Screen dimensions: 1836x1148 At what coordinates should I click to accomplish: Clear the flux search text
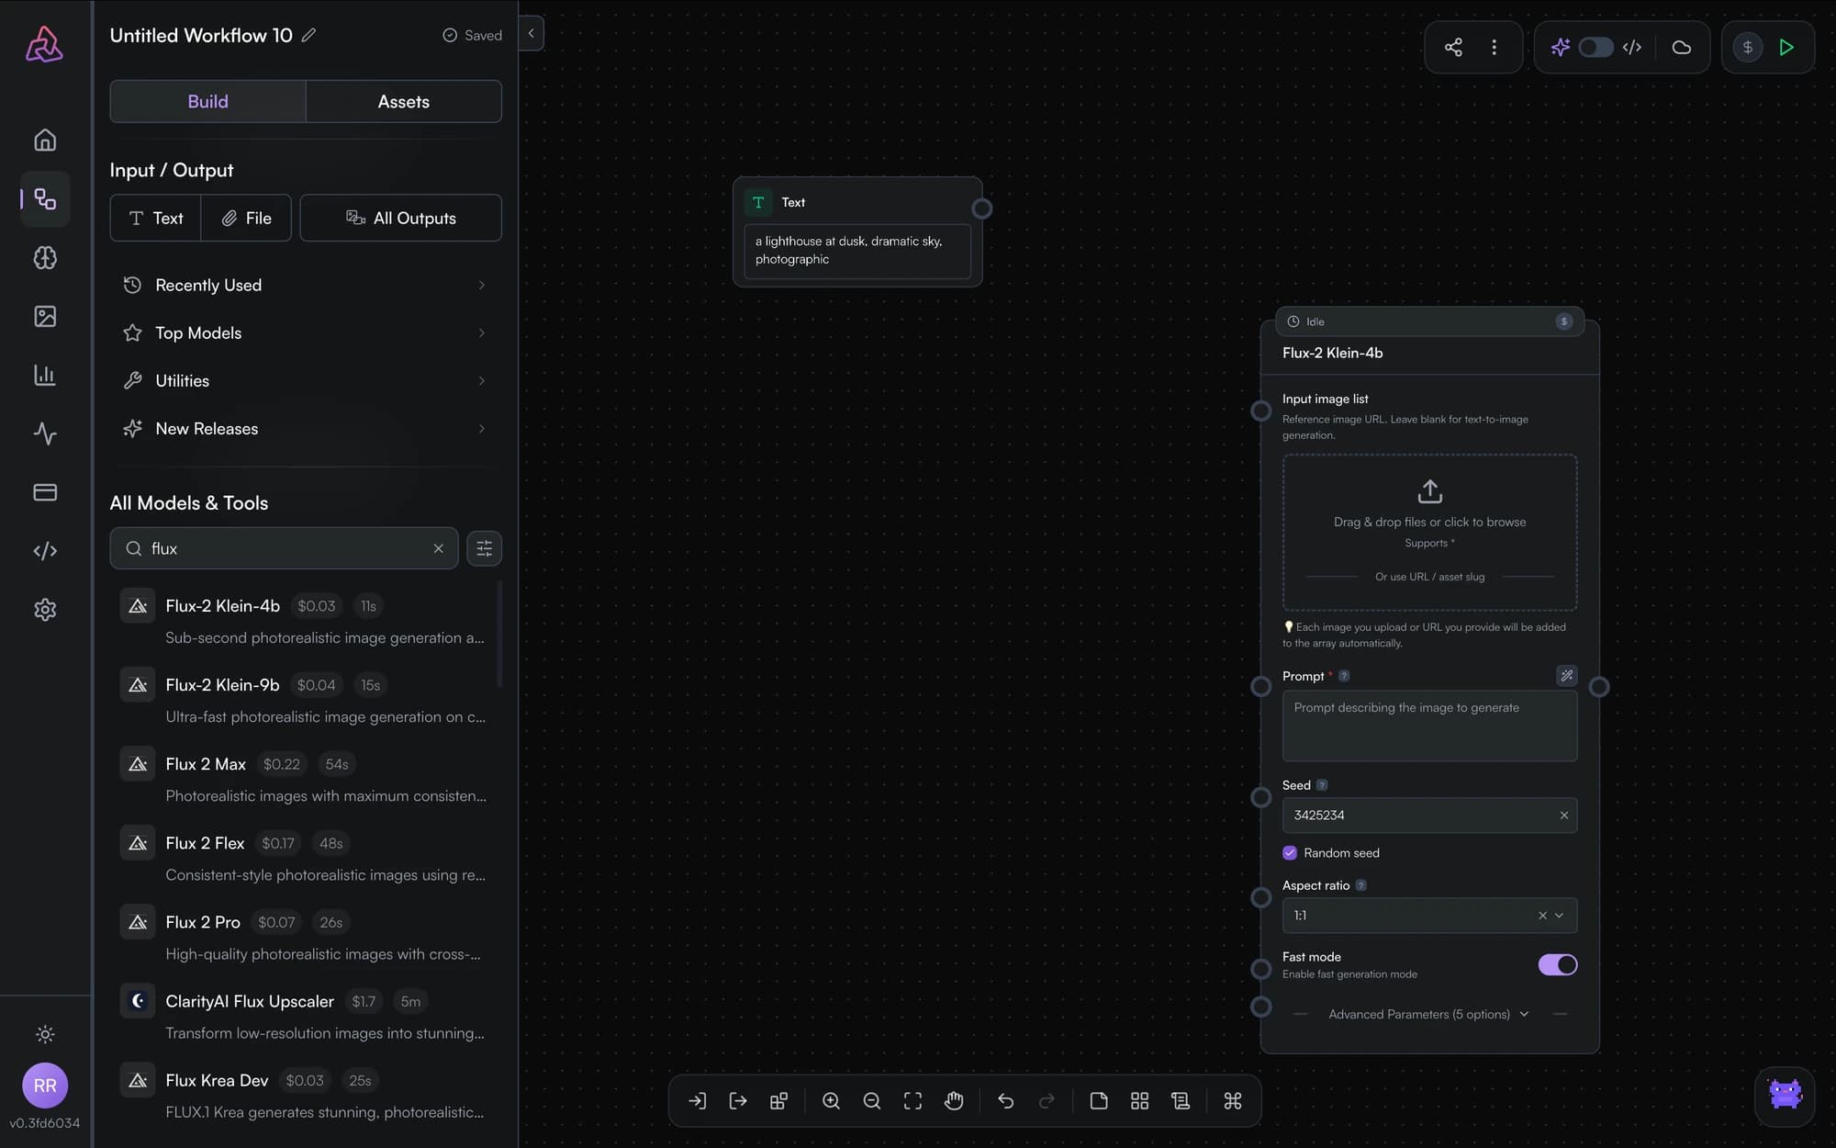pos(439,548)
